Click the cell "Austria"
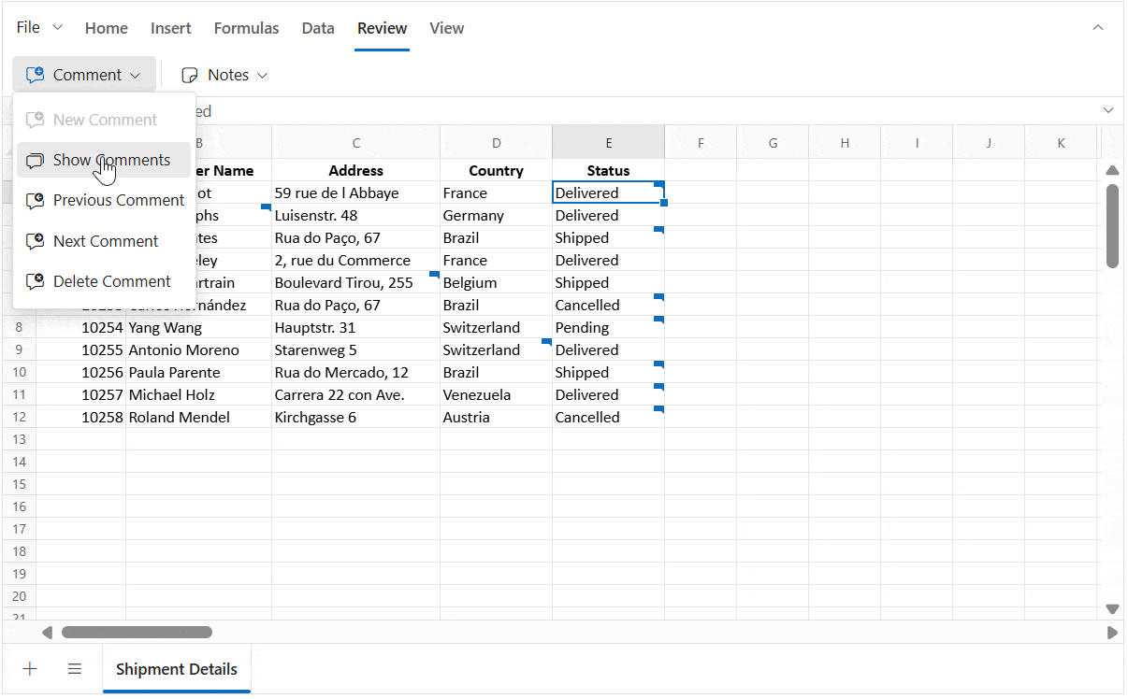Image resolution: width=1128 pixels, height=699 pixels. click(497, 417)
